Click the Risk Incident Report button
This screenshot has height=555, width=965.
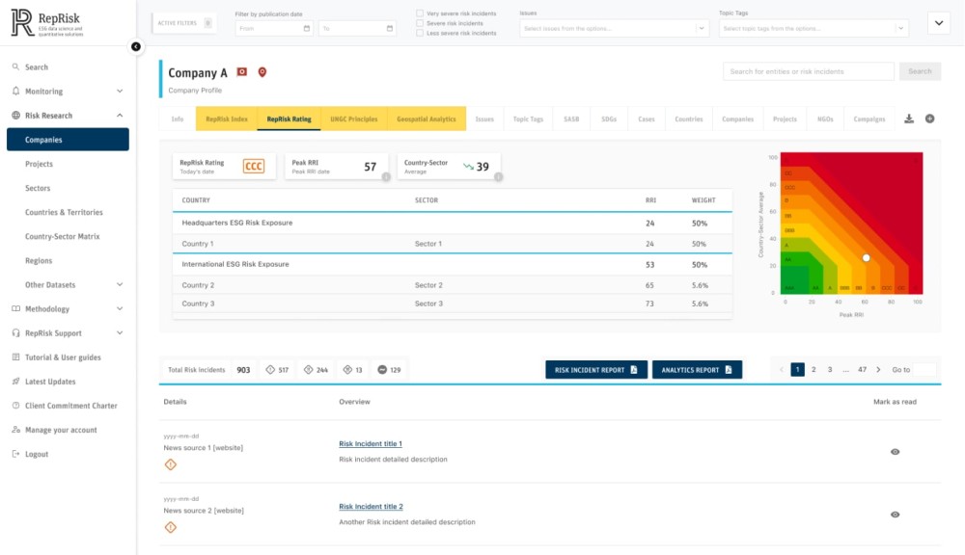point(595,370)
